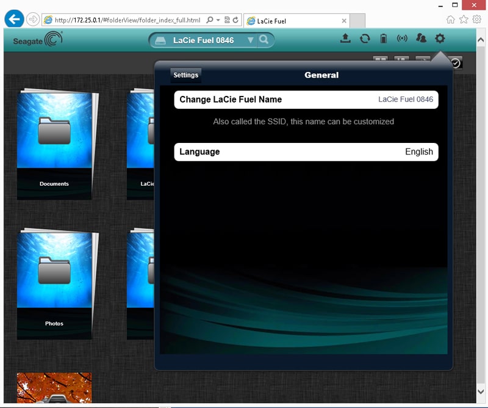Click the sync refresh icon in the toolbar

click(x=365, y=38)
